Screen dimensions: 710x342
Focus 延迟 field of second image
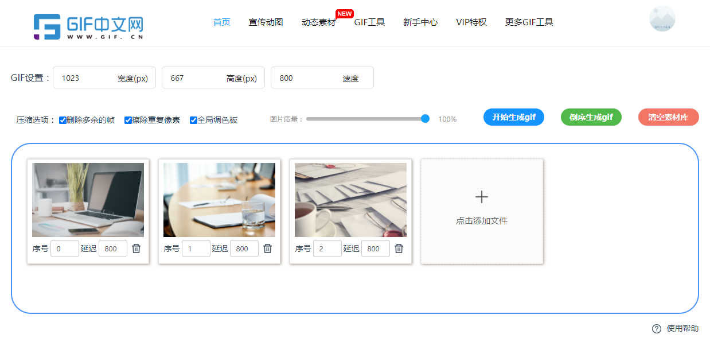[x=244, y=248]
